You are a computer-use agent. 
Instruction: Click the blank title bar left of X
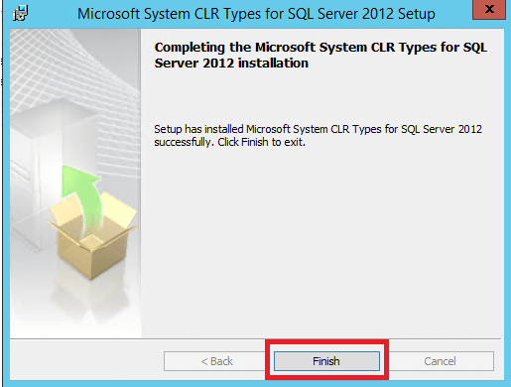pos(453,13)
